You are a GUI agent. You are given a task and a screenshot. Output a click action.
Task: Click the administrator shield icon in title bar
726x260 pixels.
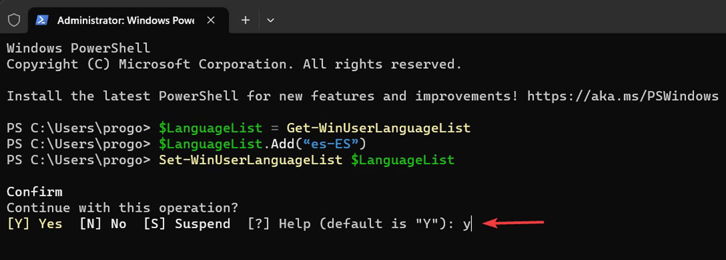[14, 20]
